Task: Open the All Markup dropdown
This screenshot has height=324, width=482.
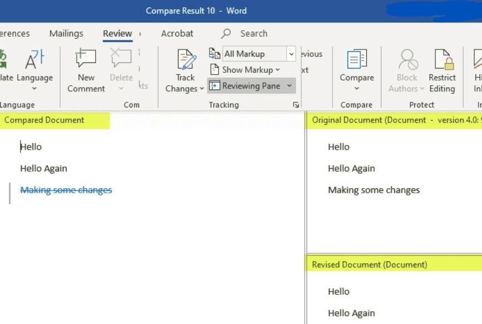Action: coord(291,54)
